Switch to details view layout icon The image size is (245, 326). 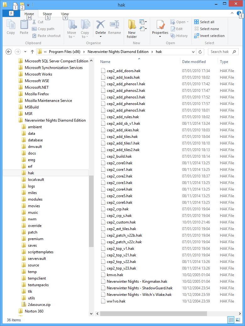(231, 320)
